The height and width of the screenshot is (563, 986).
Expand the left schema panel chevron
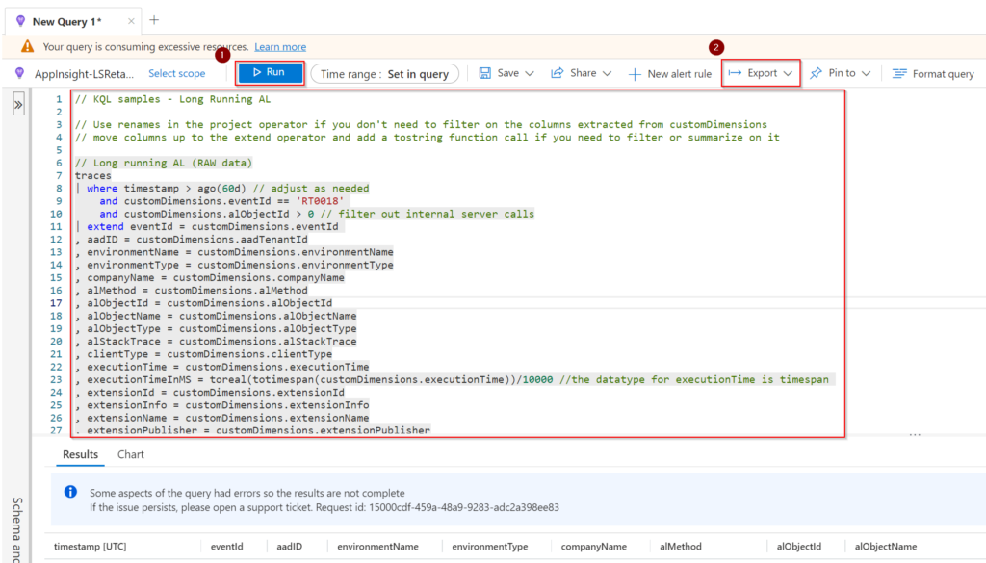[17, 104]
